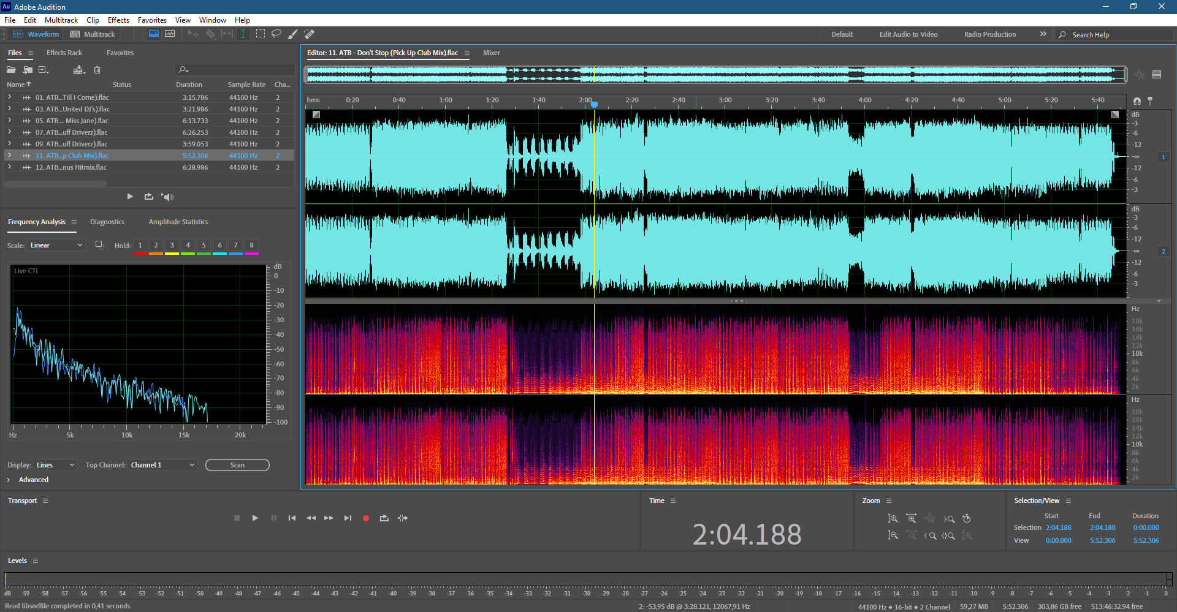The height and width of the screenshot is (612, 1177).
Task: Toggle Loop Playback in Transport panel
Action: pyautogui.click(x=384, y=518)
